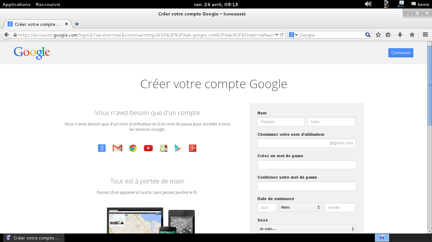Image resolution: width=432 pixels, height=242 pixels.
Task: Focus the "Créez un mot de passe" field
Action: point(307,164)
